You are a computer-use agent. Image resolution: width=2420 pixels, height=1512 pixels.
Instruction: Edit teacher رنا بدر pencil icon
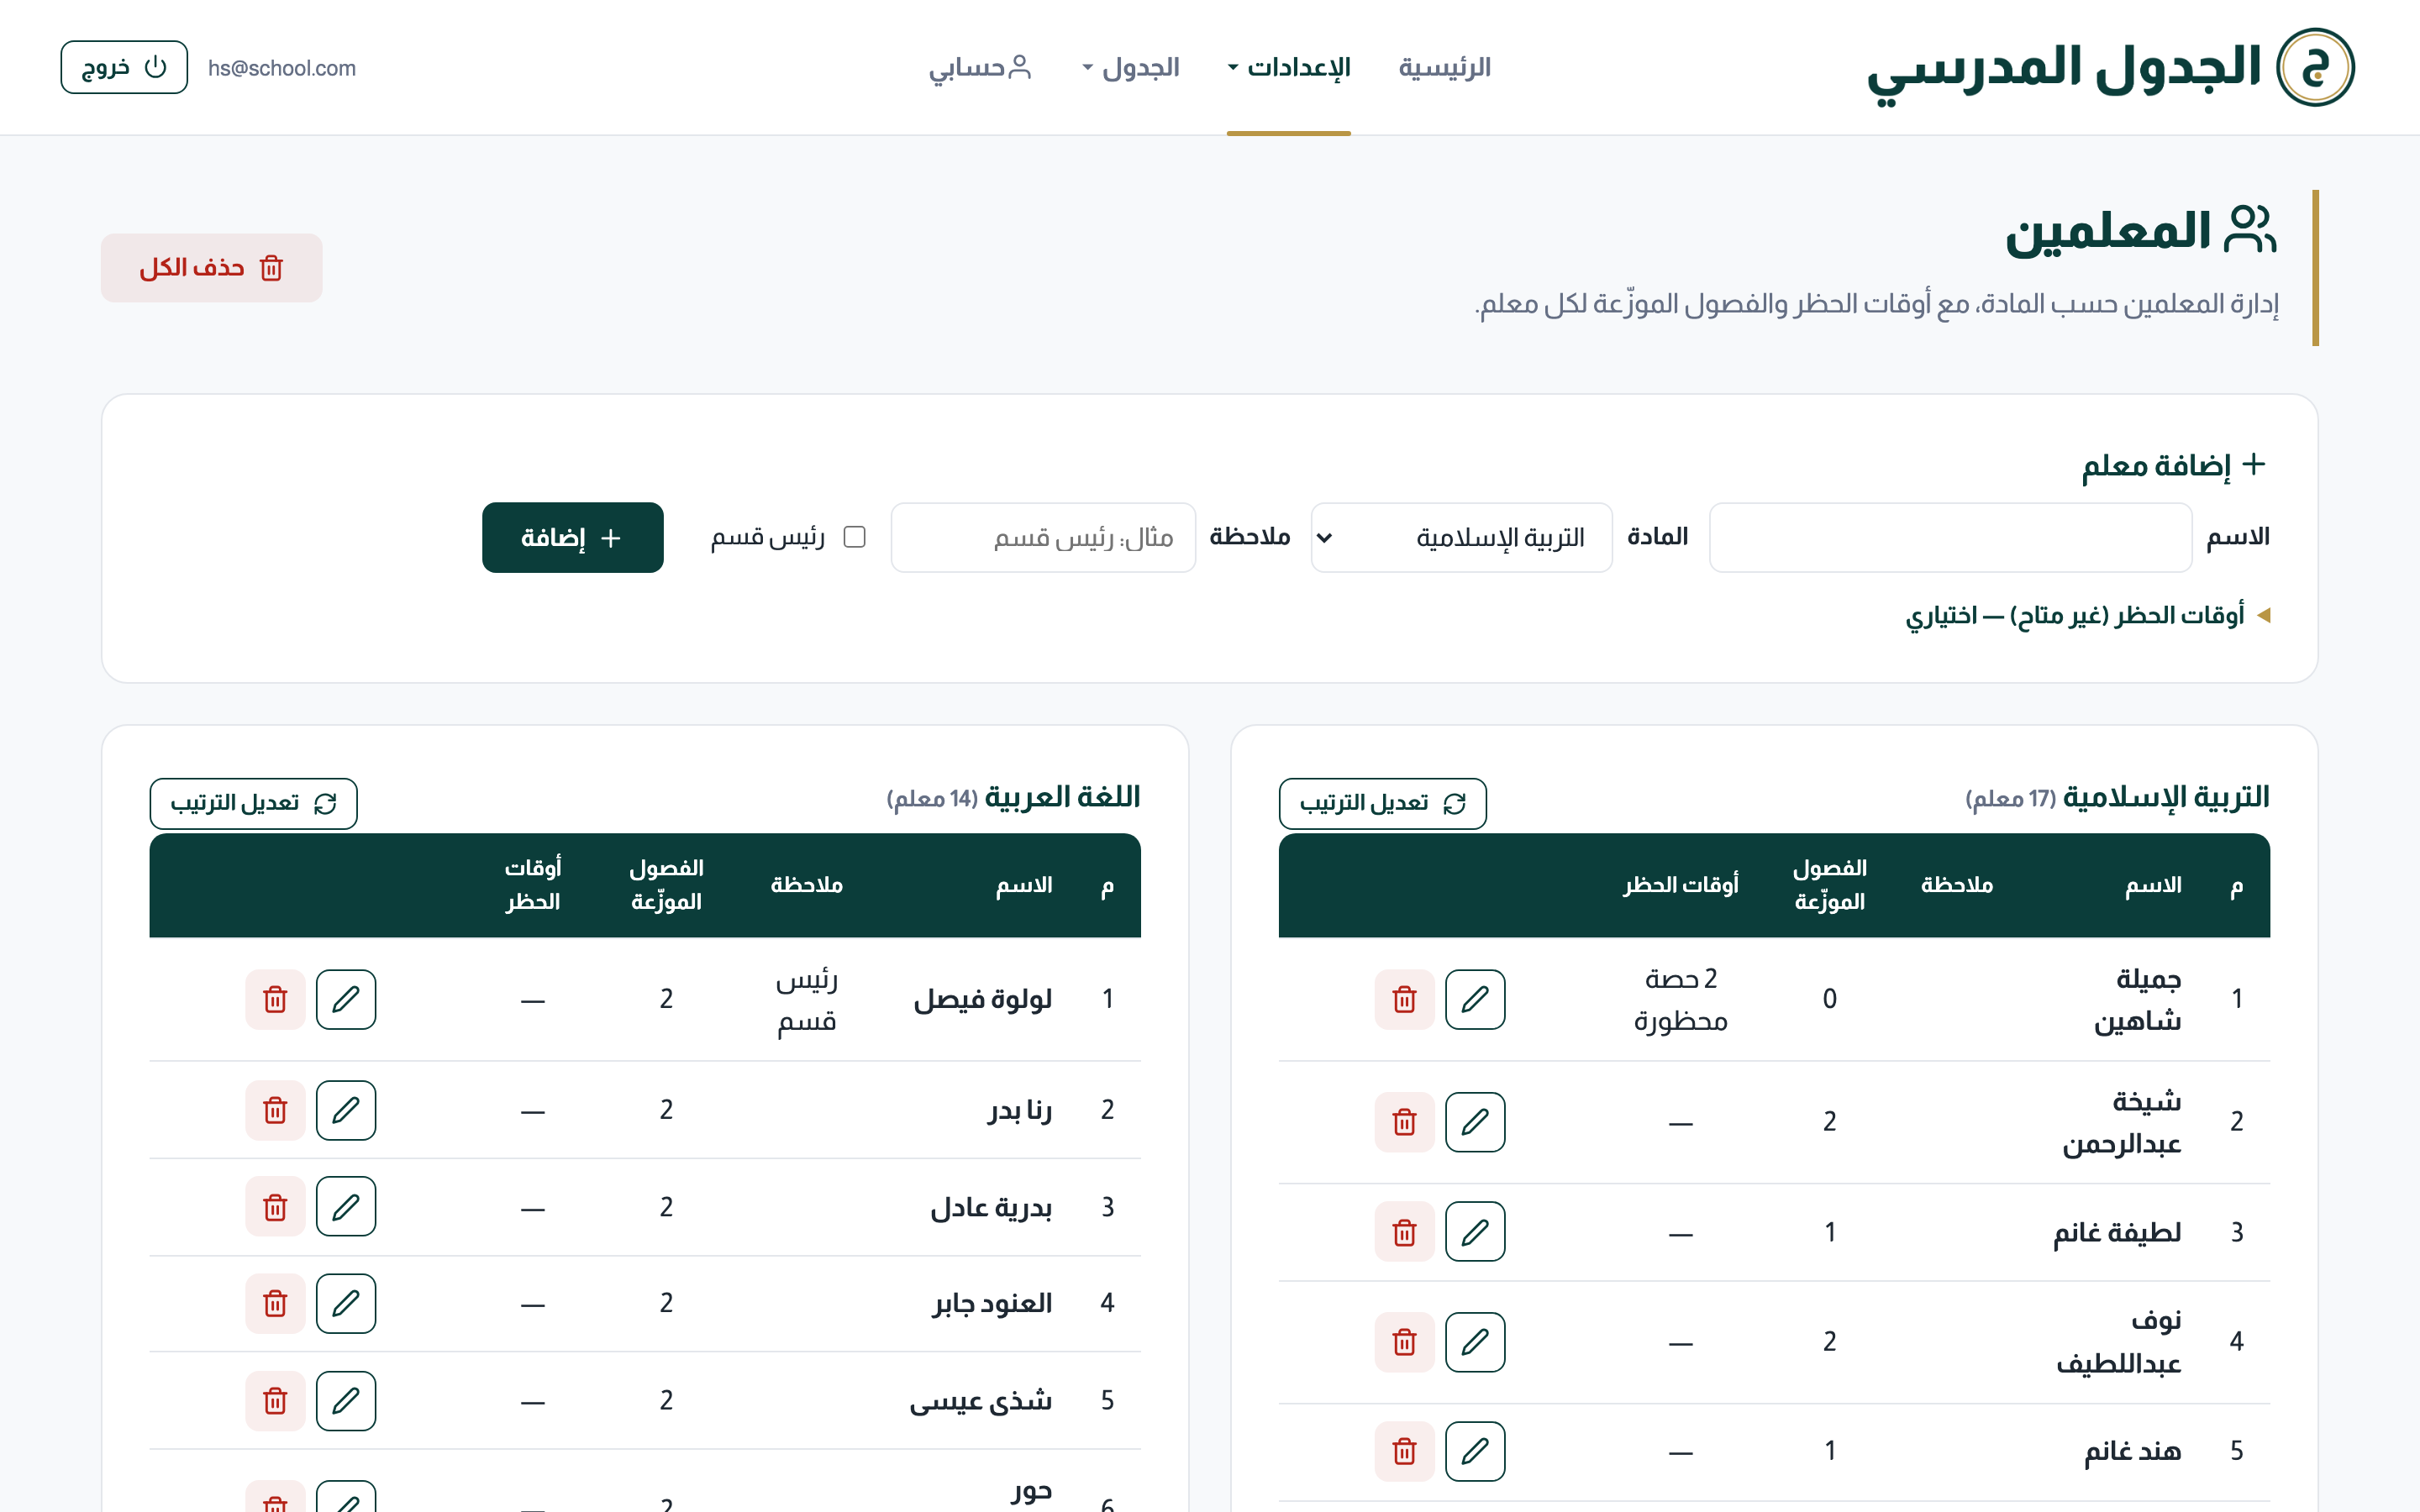(346, 1110)
